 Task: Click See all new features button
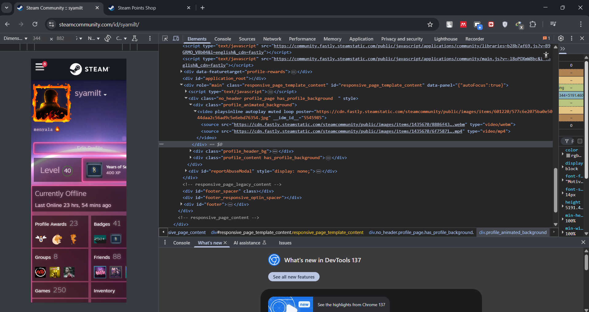pos(293,277)
